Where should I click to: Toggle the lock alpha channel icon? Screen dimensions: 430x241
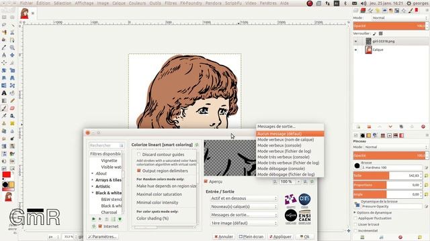click(381, 33)
